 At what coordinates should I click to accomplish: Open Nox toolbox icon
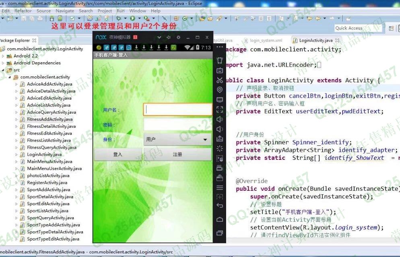tap(220, 177)
